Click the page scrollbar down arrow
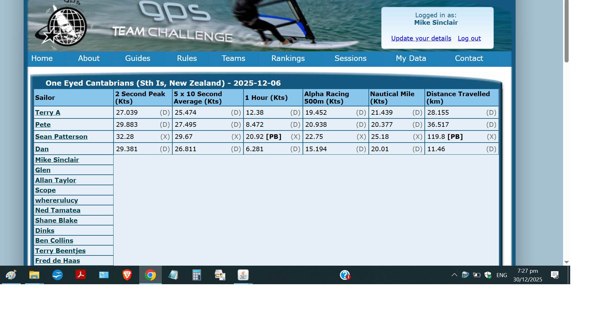The height and width of the screenshot is (334, 594). pos(566,262)
